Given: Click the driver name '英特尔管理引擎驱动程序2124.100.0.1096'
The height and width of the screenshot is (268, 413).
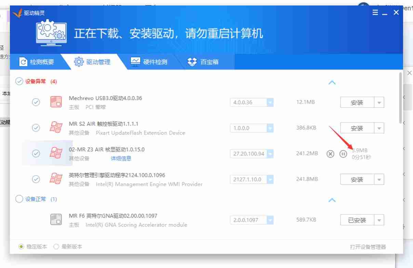Looking at the screenshot, I should click(117, 175).
